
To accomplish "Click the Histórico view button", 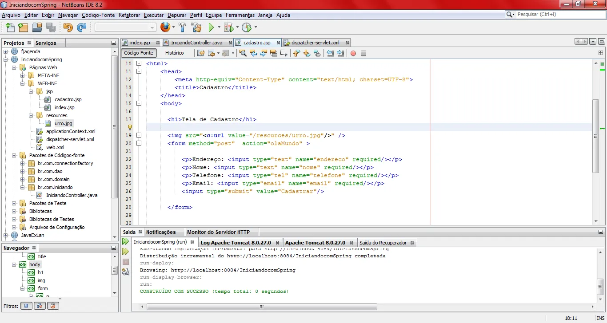I will (174, 53).
